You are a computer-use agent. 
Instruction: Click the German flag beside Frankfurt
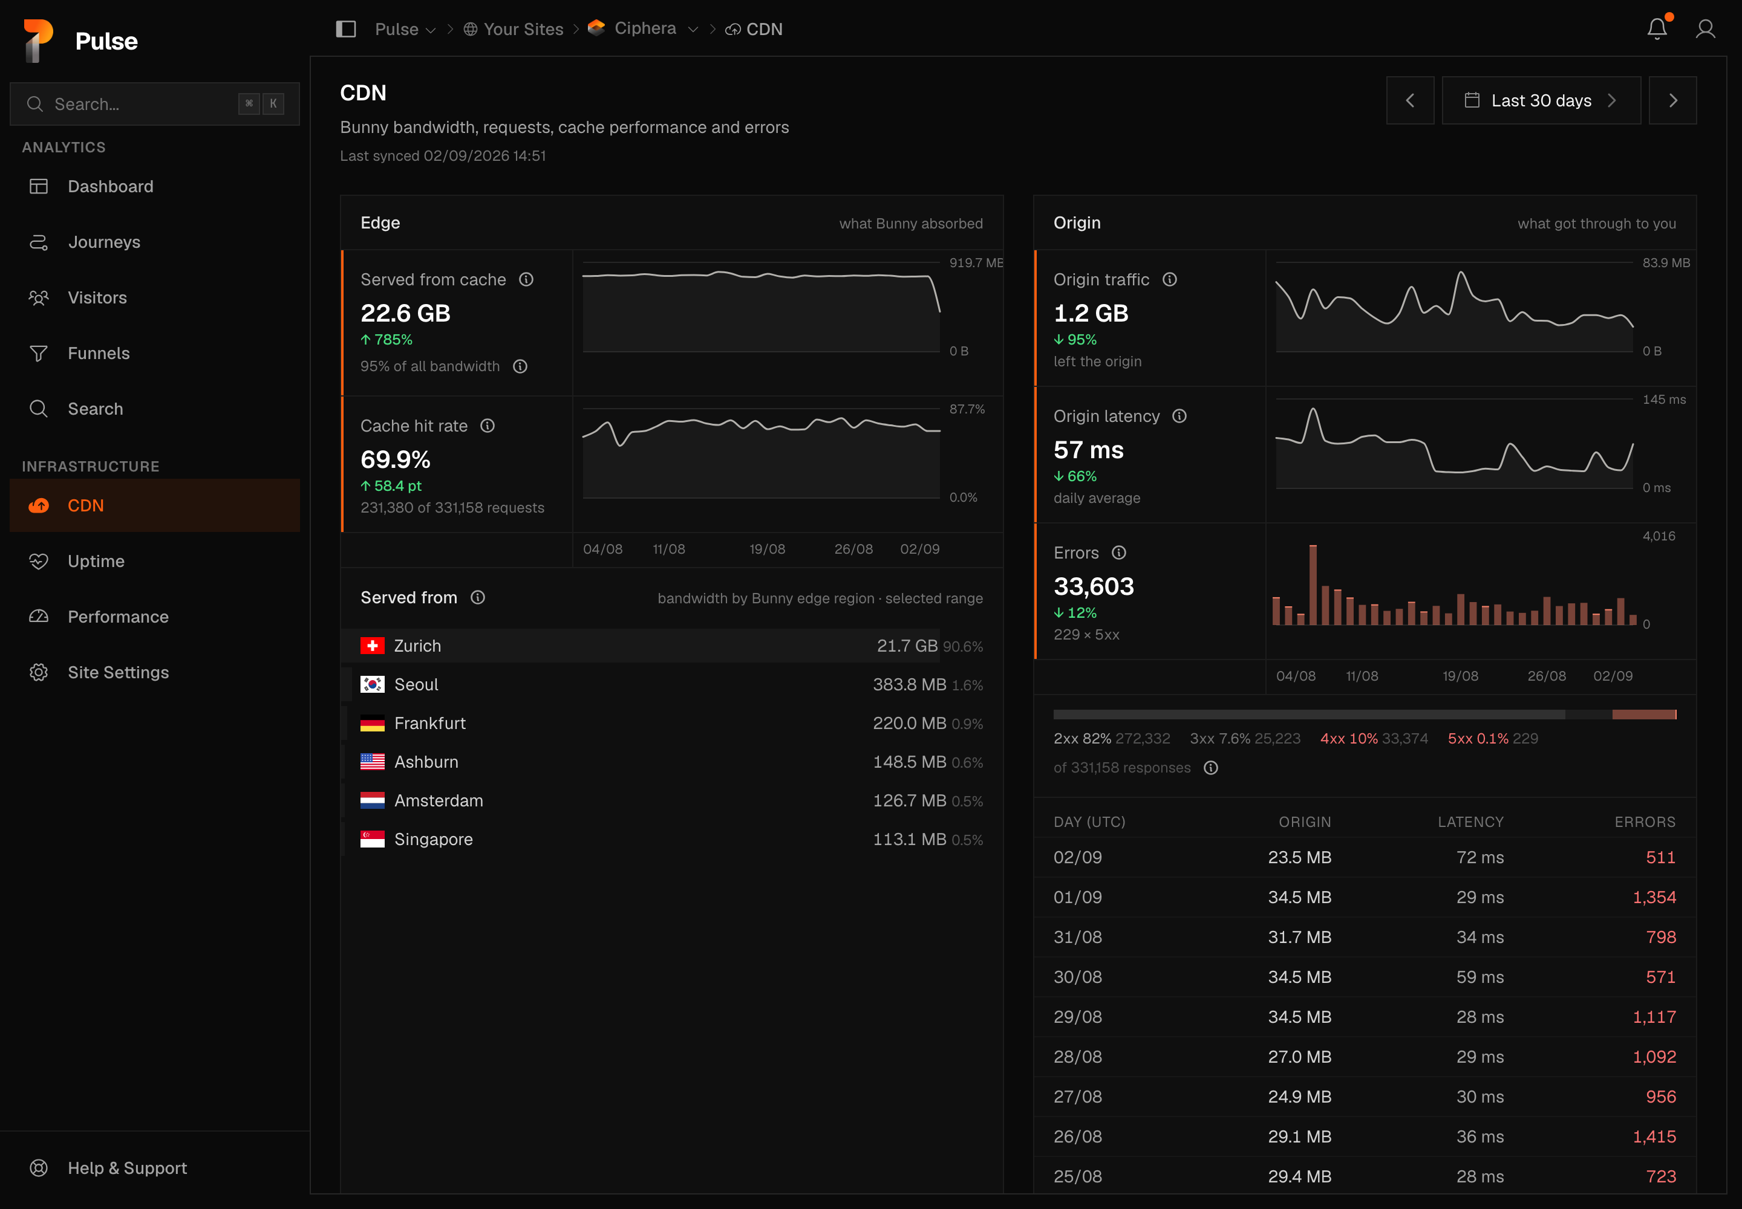[x=372, y=724]
